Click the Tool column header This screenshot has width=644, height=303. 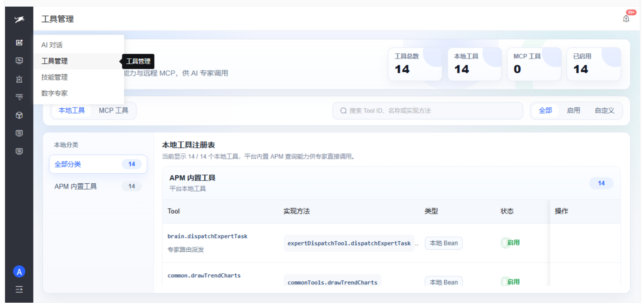point(174,211)
